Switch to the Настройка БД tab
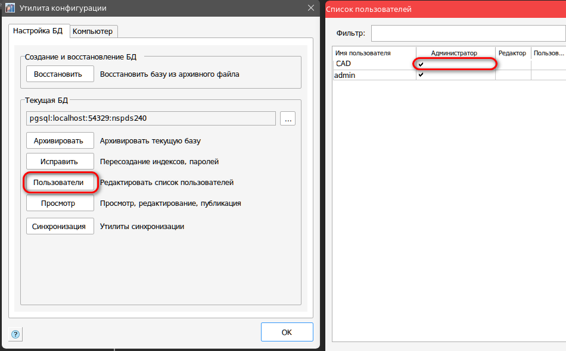 point(38,30)
